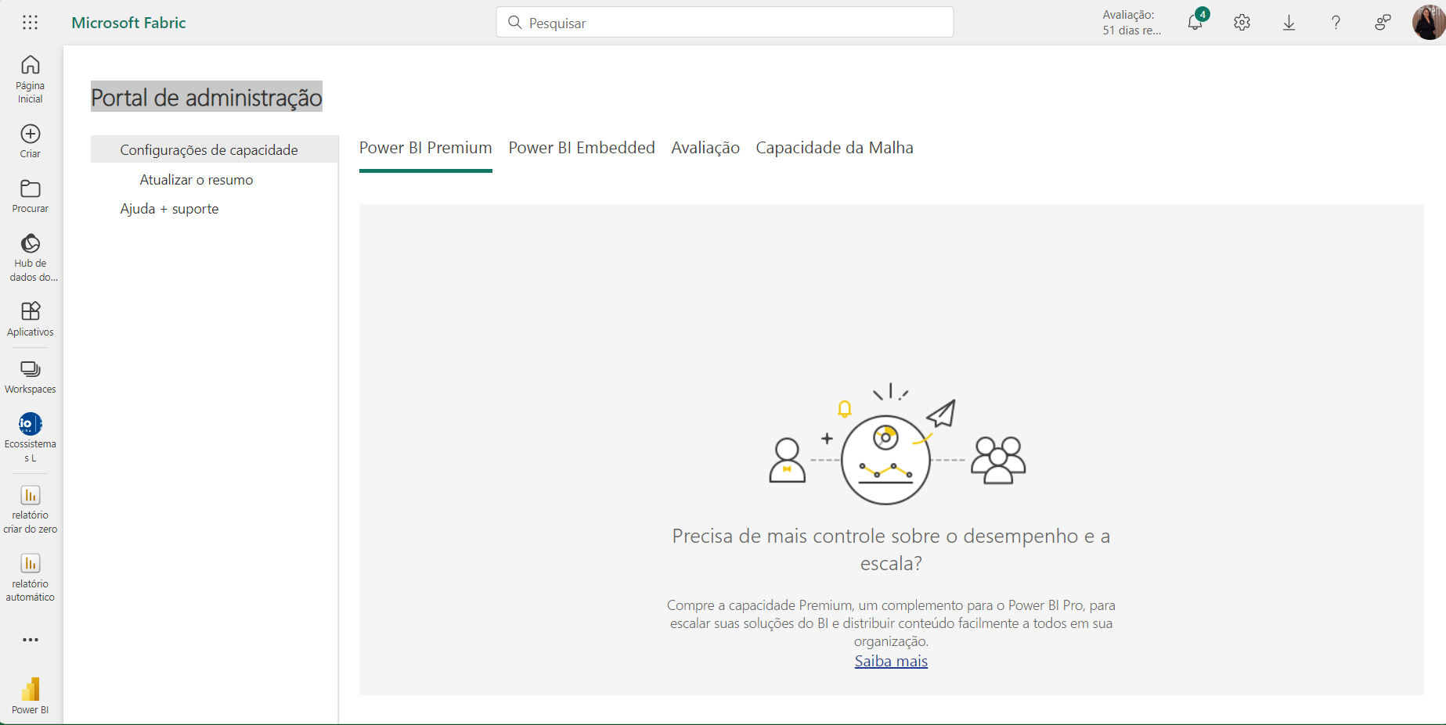Open Aplicativos in the sidebar
Image resolution: width=1446 pixels, height=725 pixels.
(x=31, y=319)
